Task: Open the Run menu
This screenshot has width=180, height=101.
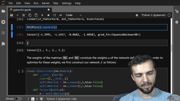Action: click(x=36, y=3)
